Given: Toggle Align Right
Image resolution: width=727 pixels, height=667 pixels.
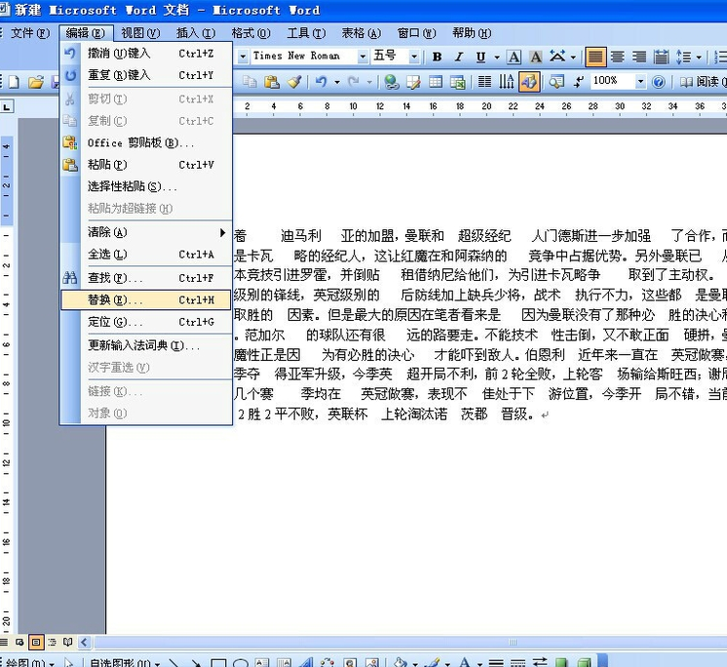Looking at the screenshot, I should [639, 57].
